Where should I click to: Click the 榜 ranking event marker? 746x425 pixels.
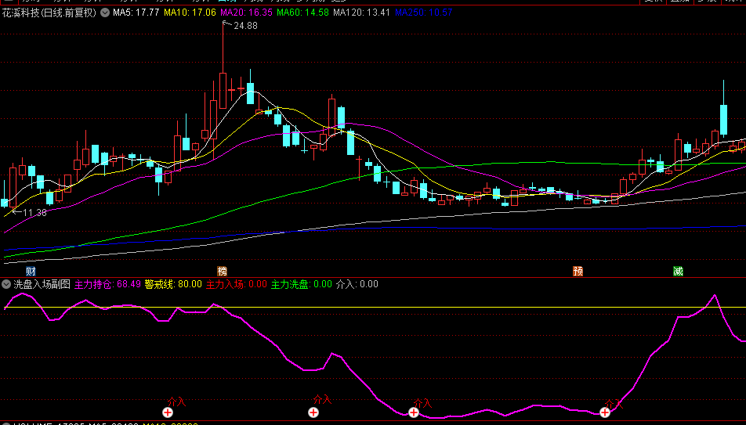[x=222, y=271]
